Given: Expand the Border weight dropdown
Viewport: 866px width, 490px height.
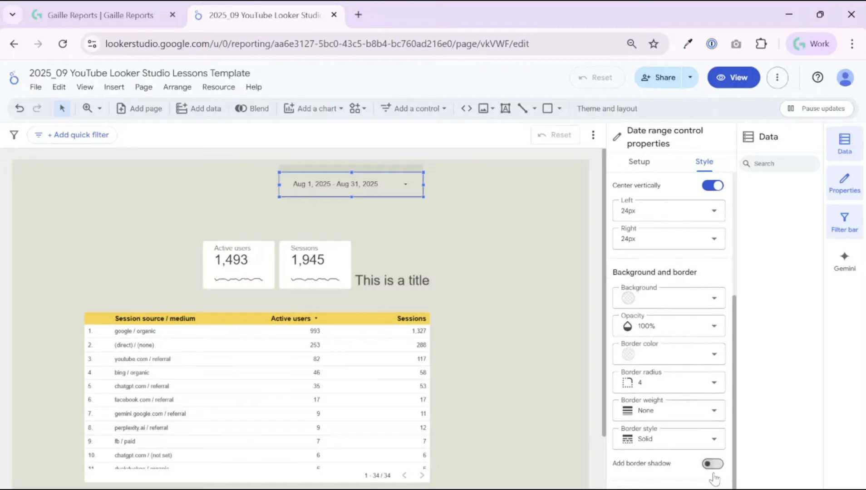Looking at the screenshot, I should [x=714, y=410].
